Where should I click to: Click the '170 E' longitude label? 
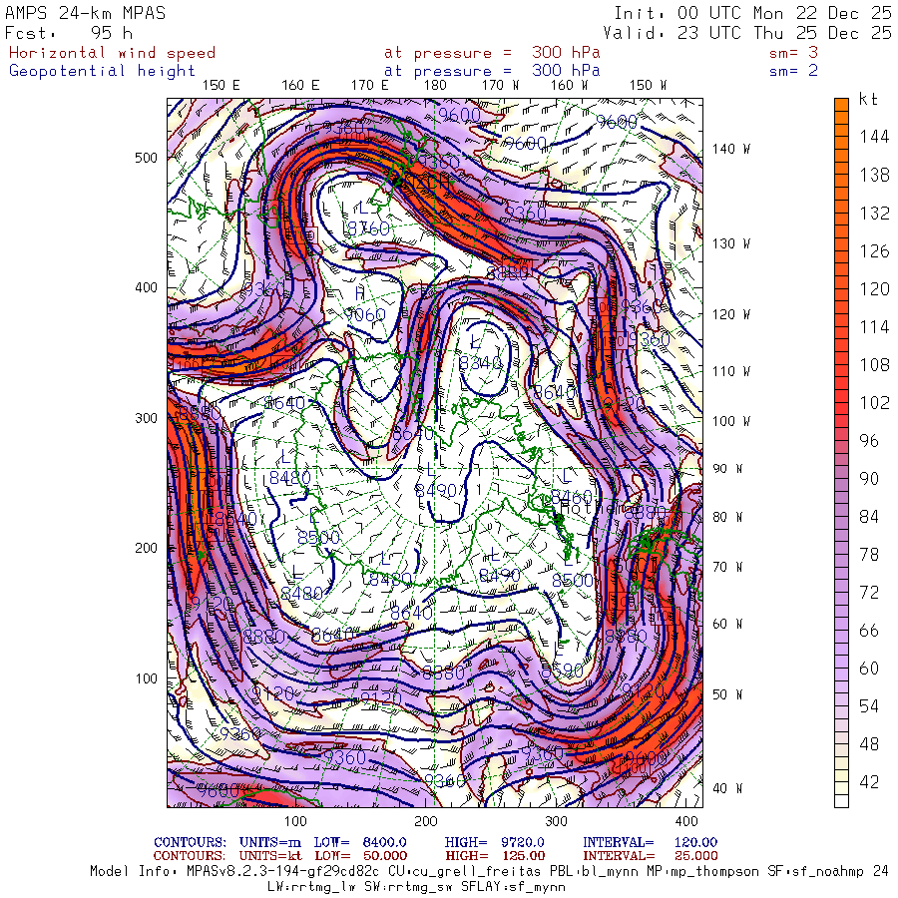tap(370, 86)
